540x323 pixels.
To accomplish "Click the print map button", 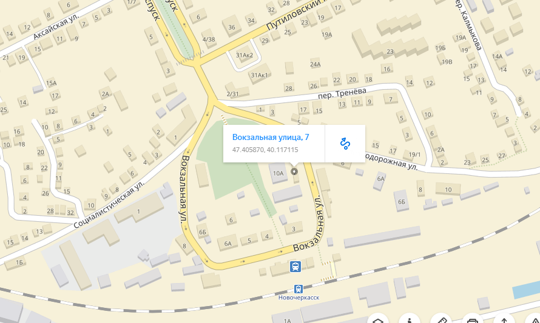I will click(472, 320).
